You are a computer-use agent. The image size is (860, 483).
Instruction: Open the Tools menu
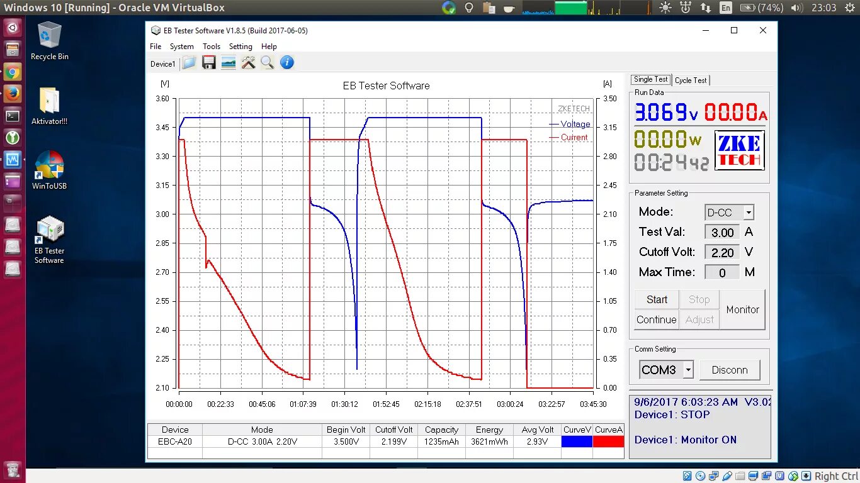click(212, 47)
